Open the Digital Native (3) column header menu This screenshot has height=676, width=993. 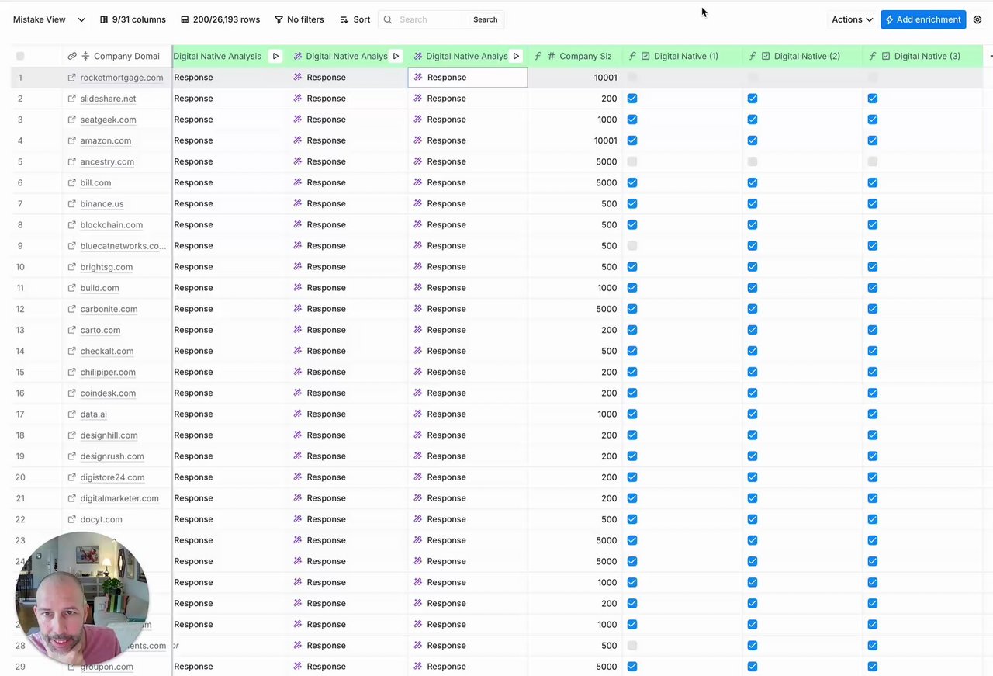click(923, 56)
